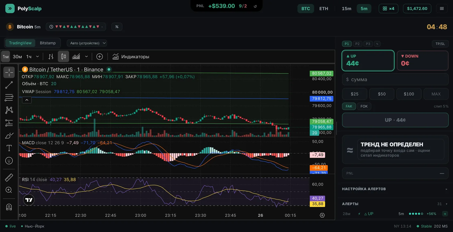Collapse the PNL panel with the minus
Image resolution: width=453 pixels, height=232 pixels.
coord(442,173)
